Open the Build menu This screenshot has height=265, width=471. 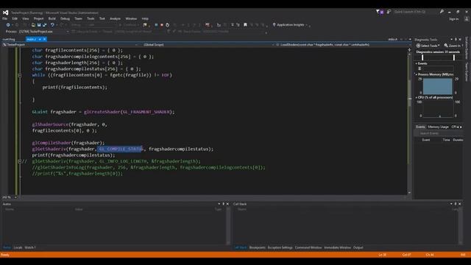click(52, 18)
